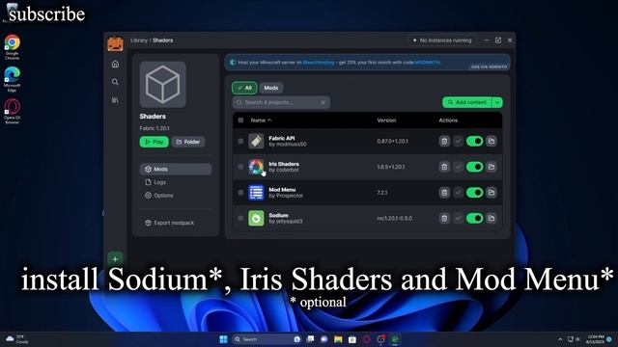This screenshot has width=618, height=347.
Task: Click the No instances running status
Action: 442,40
